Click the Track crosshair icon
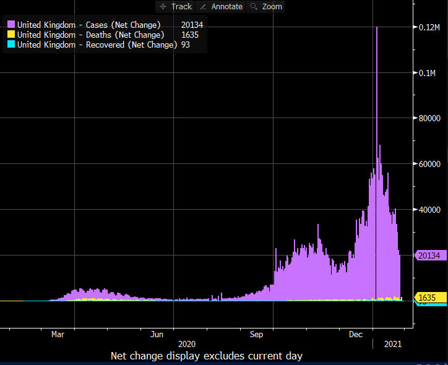 (x=163, y=7)
